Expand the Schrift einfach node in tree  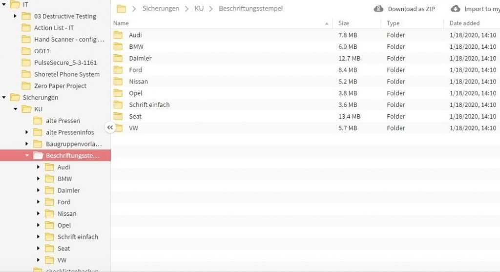[38, 237]
